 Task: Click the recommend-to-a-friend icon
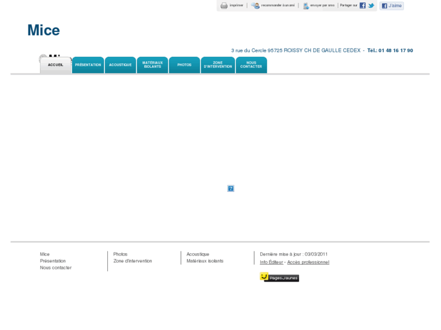(x=255, y=5)
